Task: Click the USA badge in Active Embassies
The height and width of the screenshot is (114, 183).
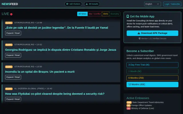Action: [x=129, y=102]
